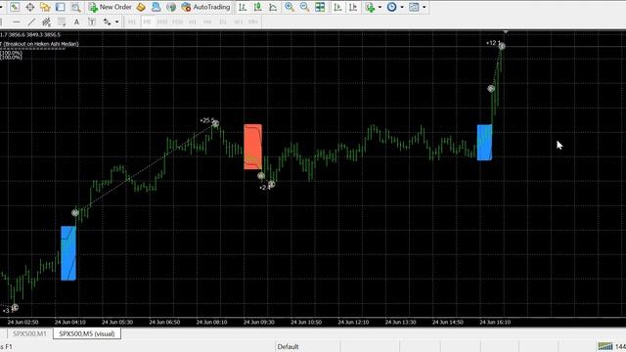Toggle chart shift icon
Viewport: 626px width, 352px height.
click(353, 7)
